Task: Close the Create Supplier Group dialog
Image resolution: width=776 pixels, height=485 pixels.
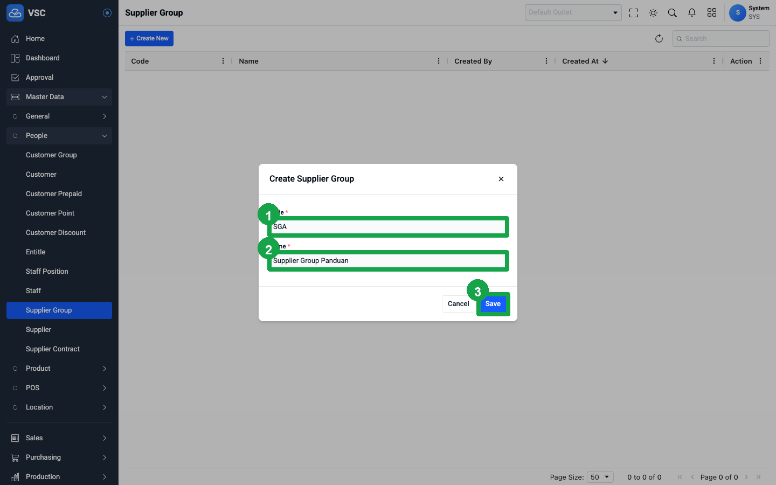Action: pyautogui.click(x=501, y=179)
